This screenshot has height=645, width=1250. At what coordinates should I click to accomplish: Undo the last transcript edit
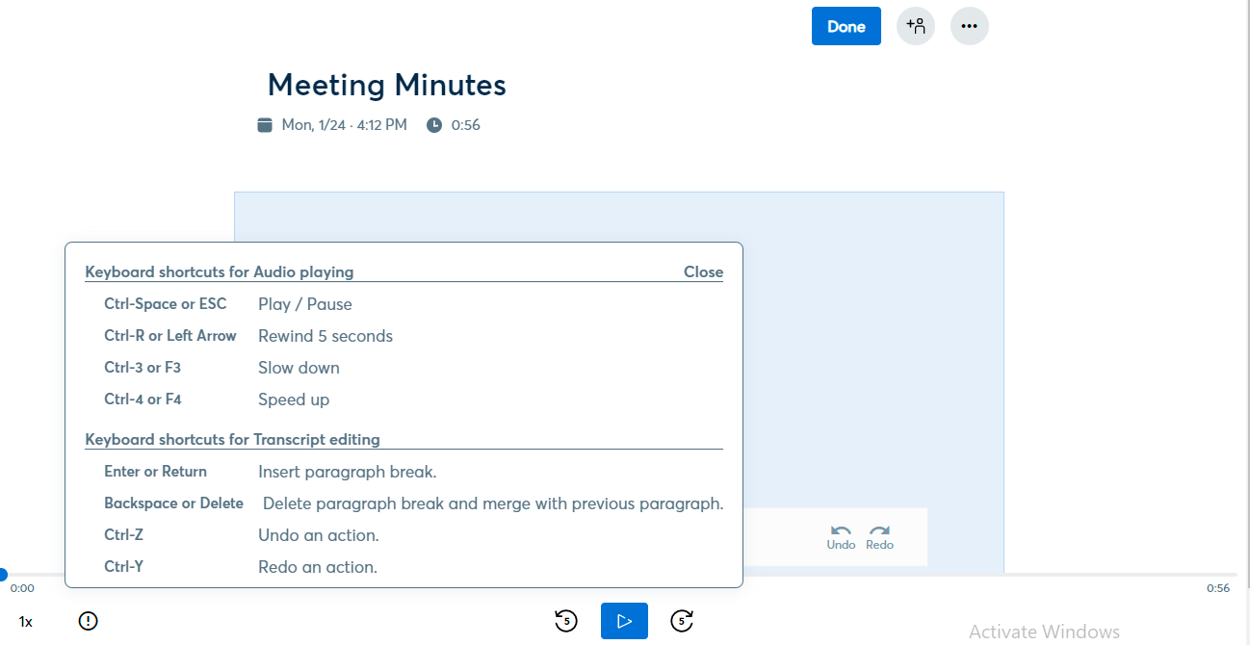[841, 536]
